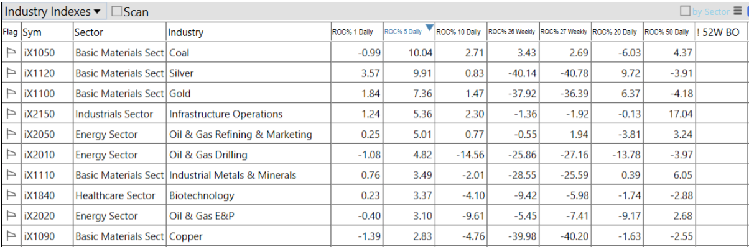Toggle flag on Gold index row
The image size is (749, 247).
tap(11, 94)
